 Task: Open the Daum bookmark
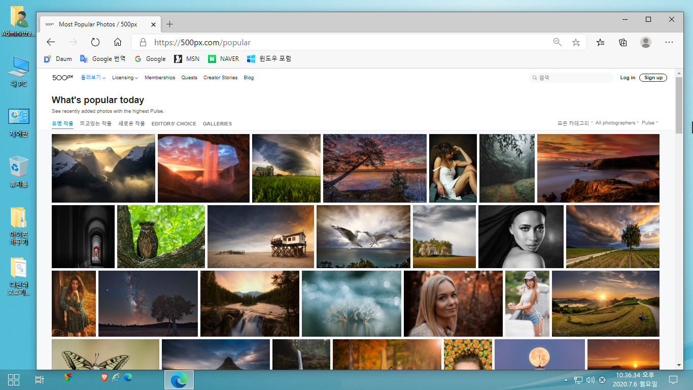(58, 59)
